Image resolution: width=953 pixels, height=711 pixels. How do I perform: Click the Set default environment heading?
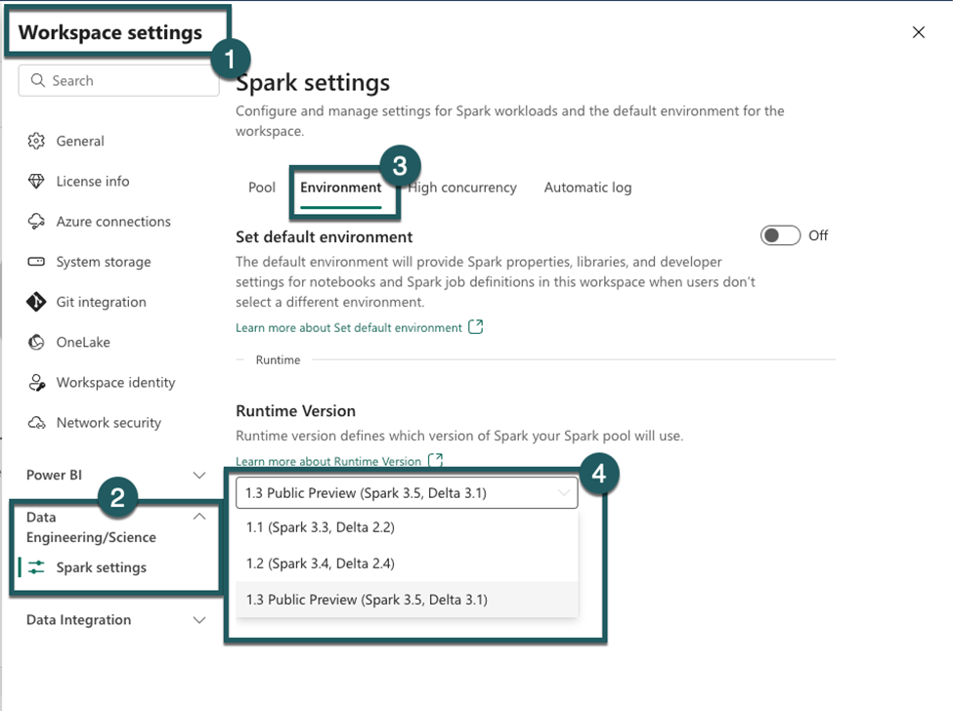[324, 236]
